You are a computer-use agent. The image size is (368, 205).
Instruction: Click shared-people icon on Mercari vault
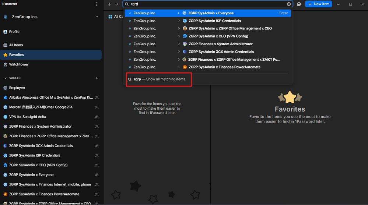point(97,107)
